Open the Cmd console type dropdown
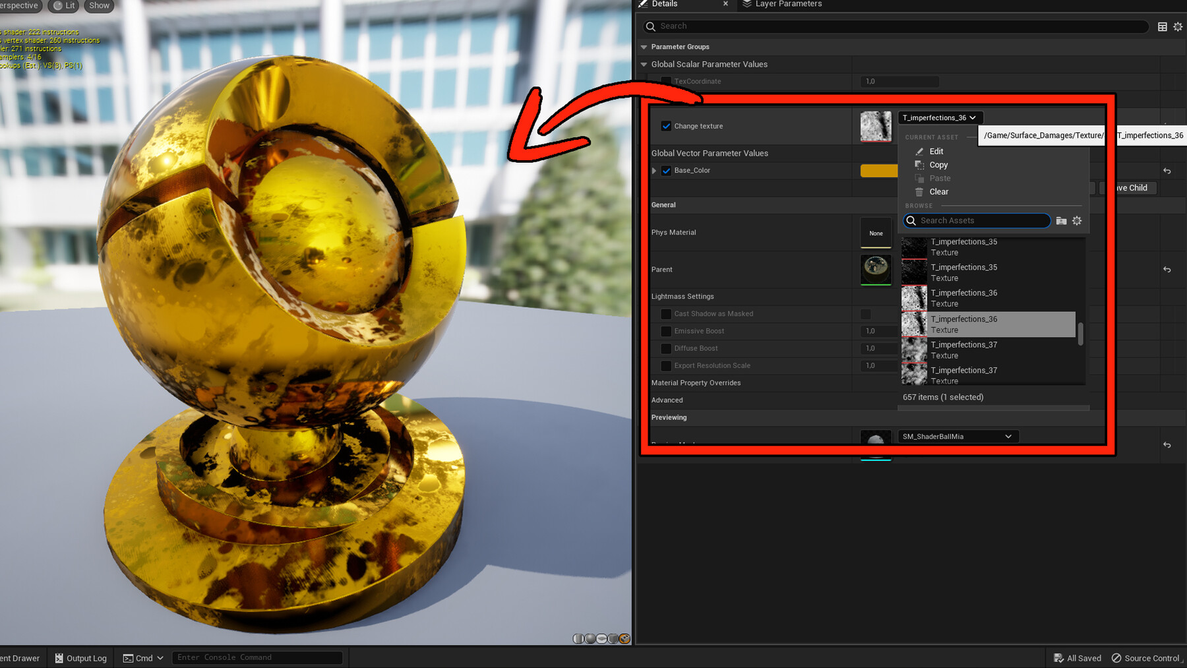The image size is (1187, 668). pyautogui.click(x=143, y=658)
